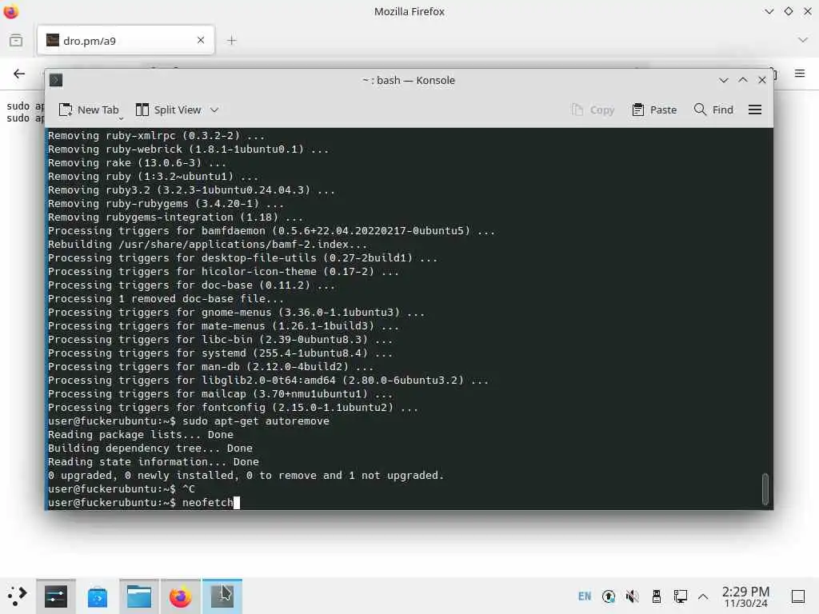Click 'Processing triggers for systemd' line

(x=220, y=353)
